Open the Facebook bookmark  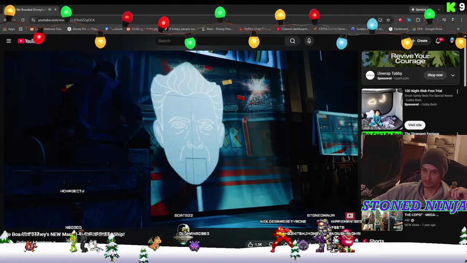[x=113, y=29]
